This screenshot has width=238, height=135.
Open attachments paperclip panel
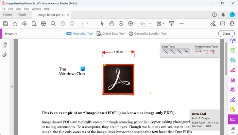5,55
